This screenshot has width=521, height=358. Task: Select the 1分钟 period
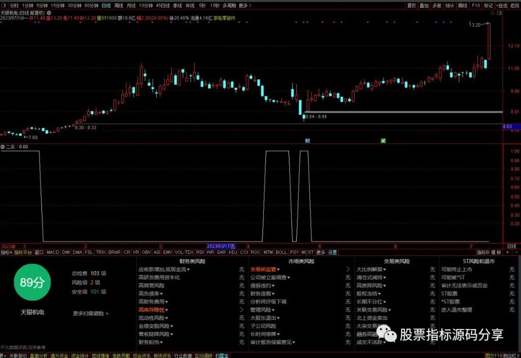27,5
